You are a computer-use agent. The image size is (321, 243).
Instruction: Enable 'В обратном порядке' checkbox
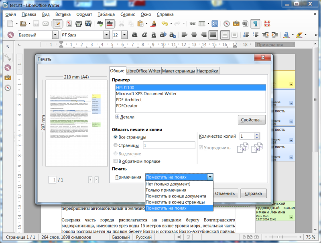116,161
